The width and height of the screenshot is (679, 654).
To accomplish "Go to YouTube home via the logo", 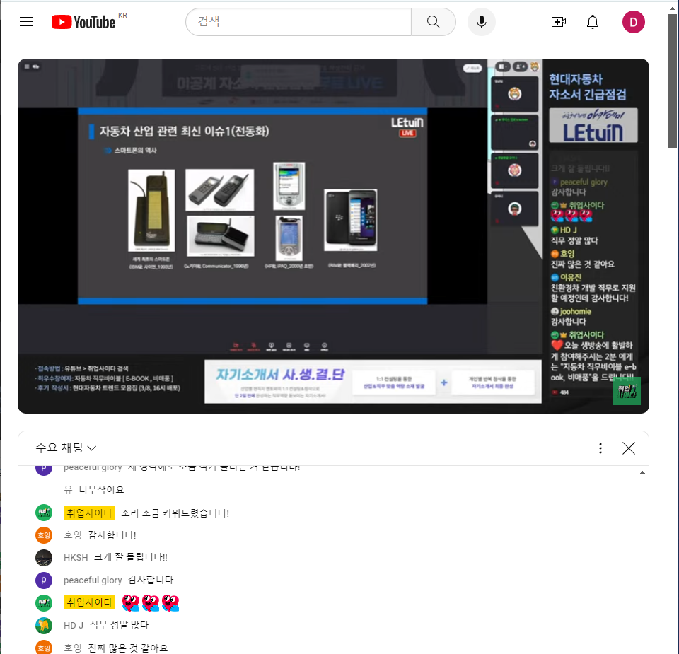I will point(83,22).
